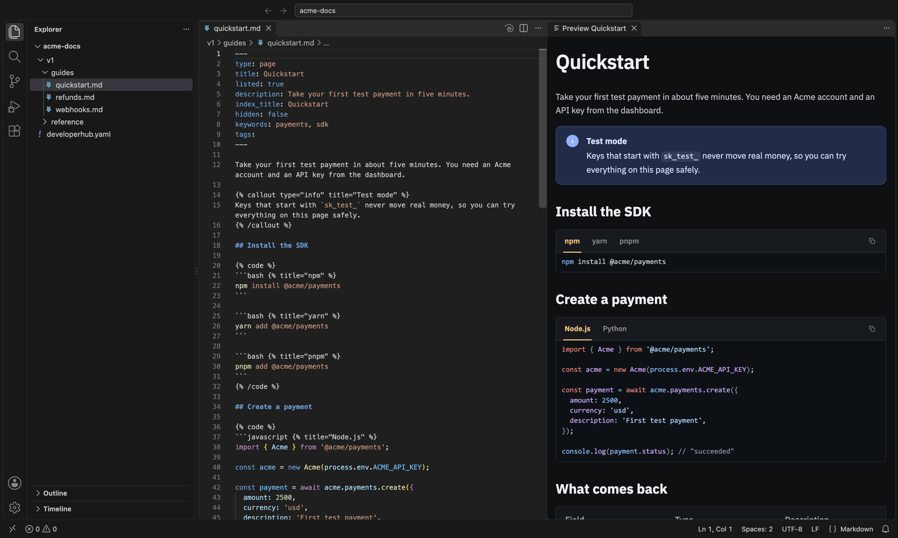Open the Explorer view in activity bar
This screenshot has width=898, height=538.
(14, 32)
